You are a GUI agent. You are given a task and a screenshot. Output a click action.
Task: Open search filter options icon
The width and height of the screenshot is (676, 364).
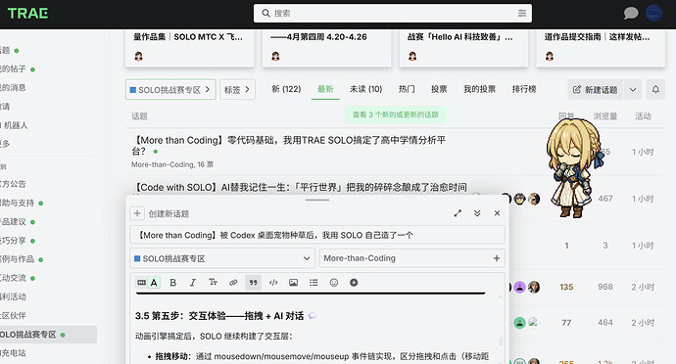[521, 14]
